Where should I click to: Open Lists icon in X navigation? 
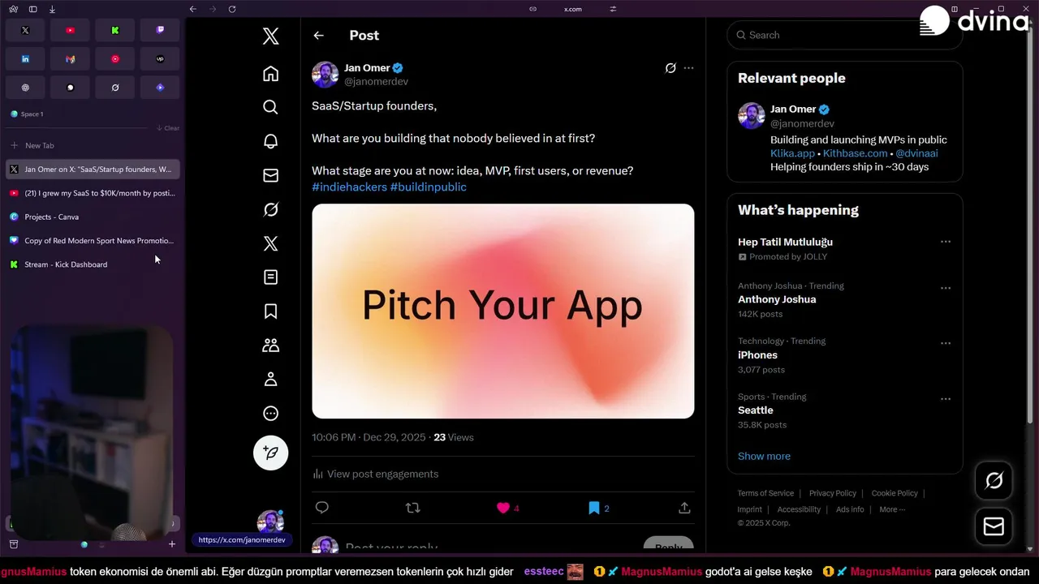[271, 277]
